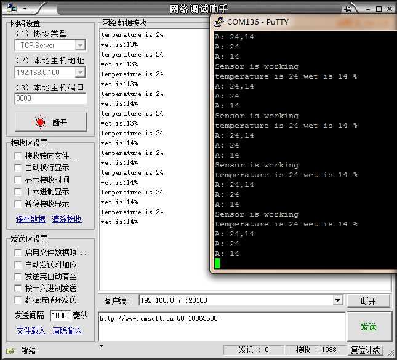
Task: Click the 断开 disconnect button in network settings
Action: click(x=50, y=122)
